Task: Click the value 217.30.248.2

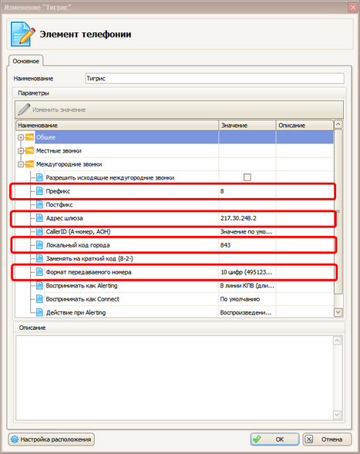Action: click(x=238, y=218)
